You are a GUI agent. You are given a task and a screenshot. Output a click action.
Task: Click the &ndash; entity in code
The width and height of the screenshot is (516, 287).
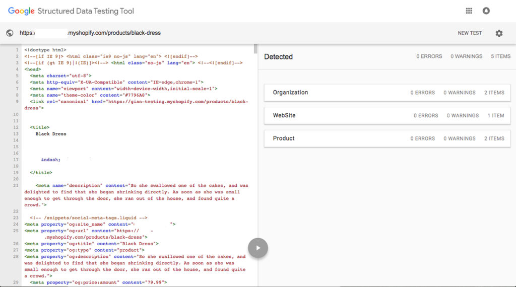(51, 160)
